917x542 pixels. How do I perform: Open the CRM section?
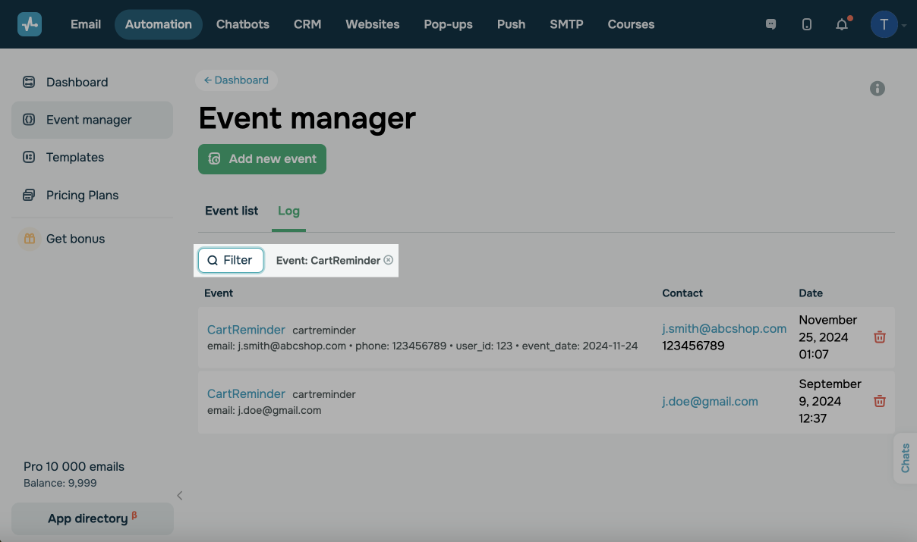(307, 24)
